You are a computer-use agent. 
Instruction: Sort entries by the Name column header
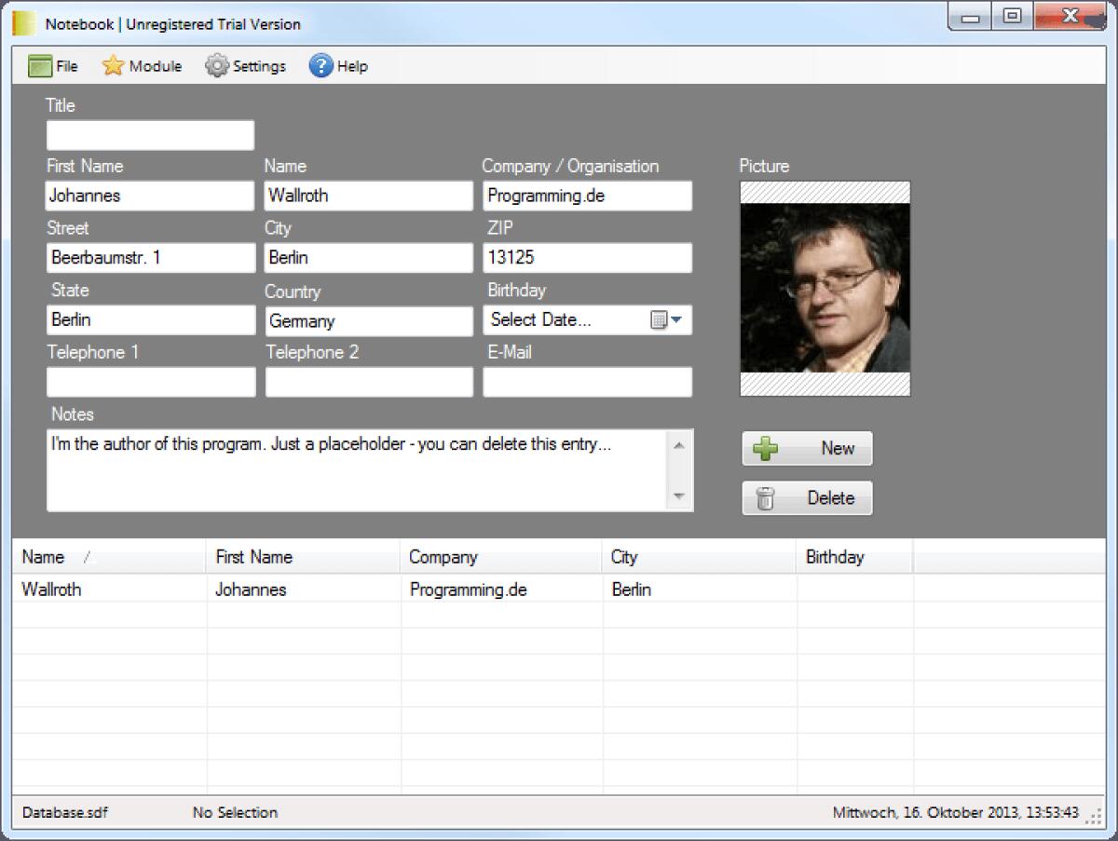[x=44, y=556]
